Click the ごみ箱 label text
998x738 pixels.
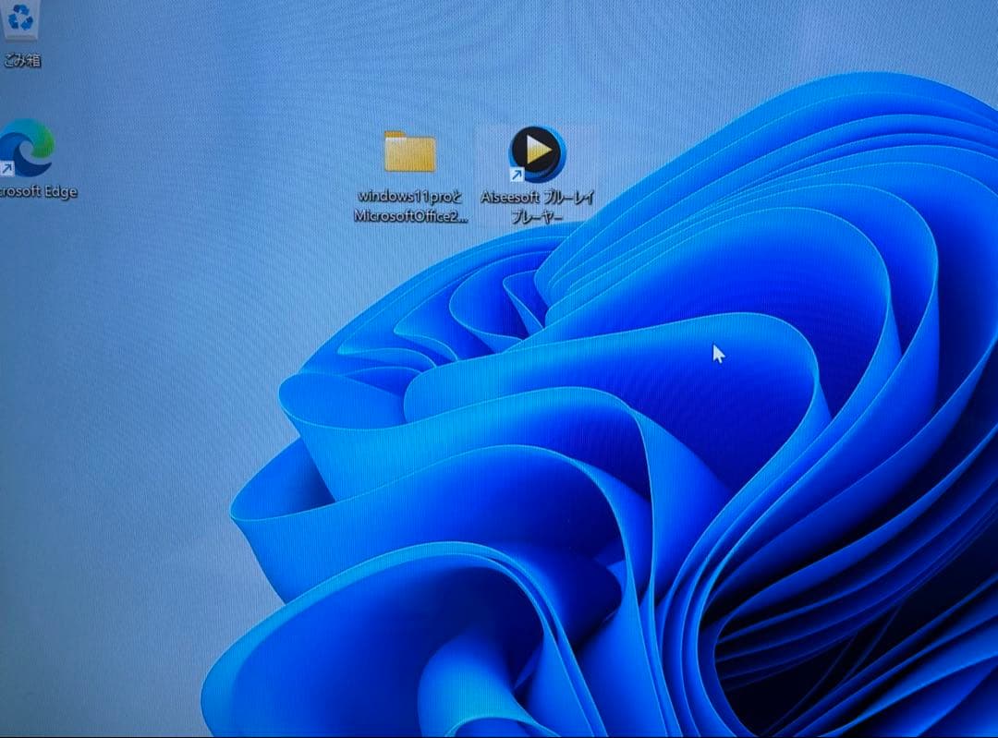point(21,61)
